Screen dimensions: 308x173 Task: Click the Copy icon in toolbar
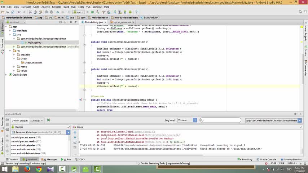35,12
